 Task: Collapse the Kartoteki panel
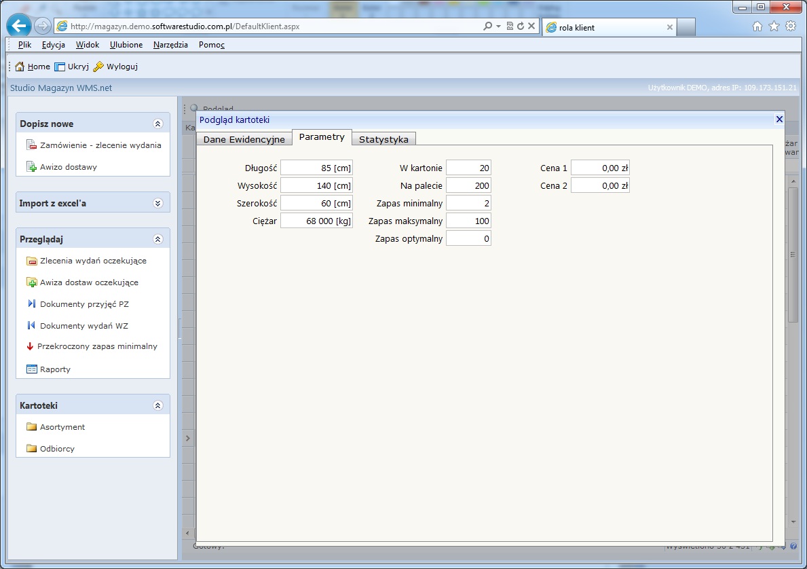point(158,406)
